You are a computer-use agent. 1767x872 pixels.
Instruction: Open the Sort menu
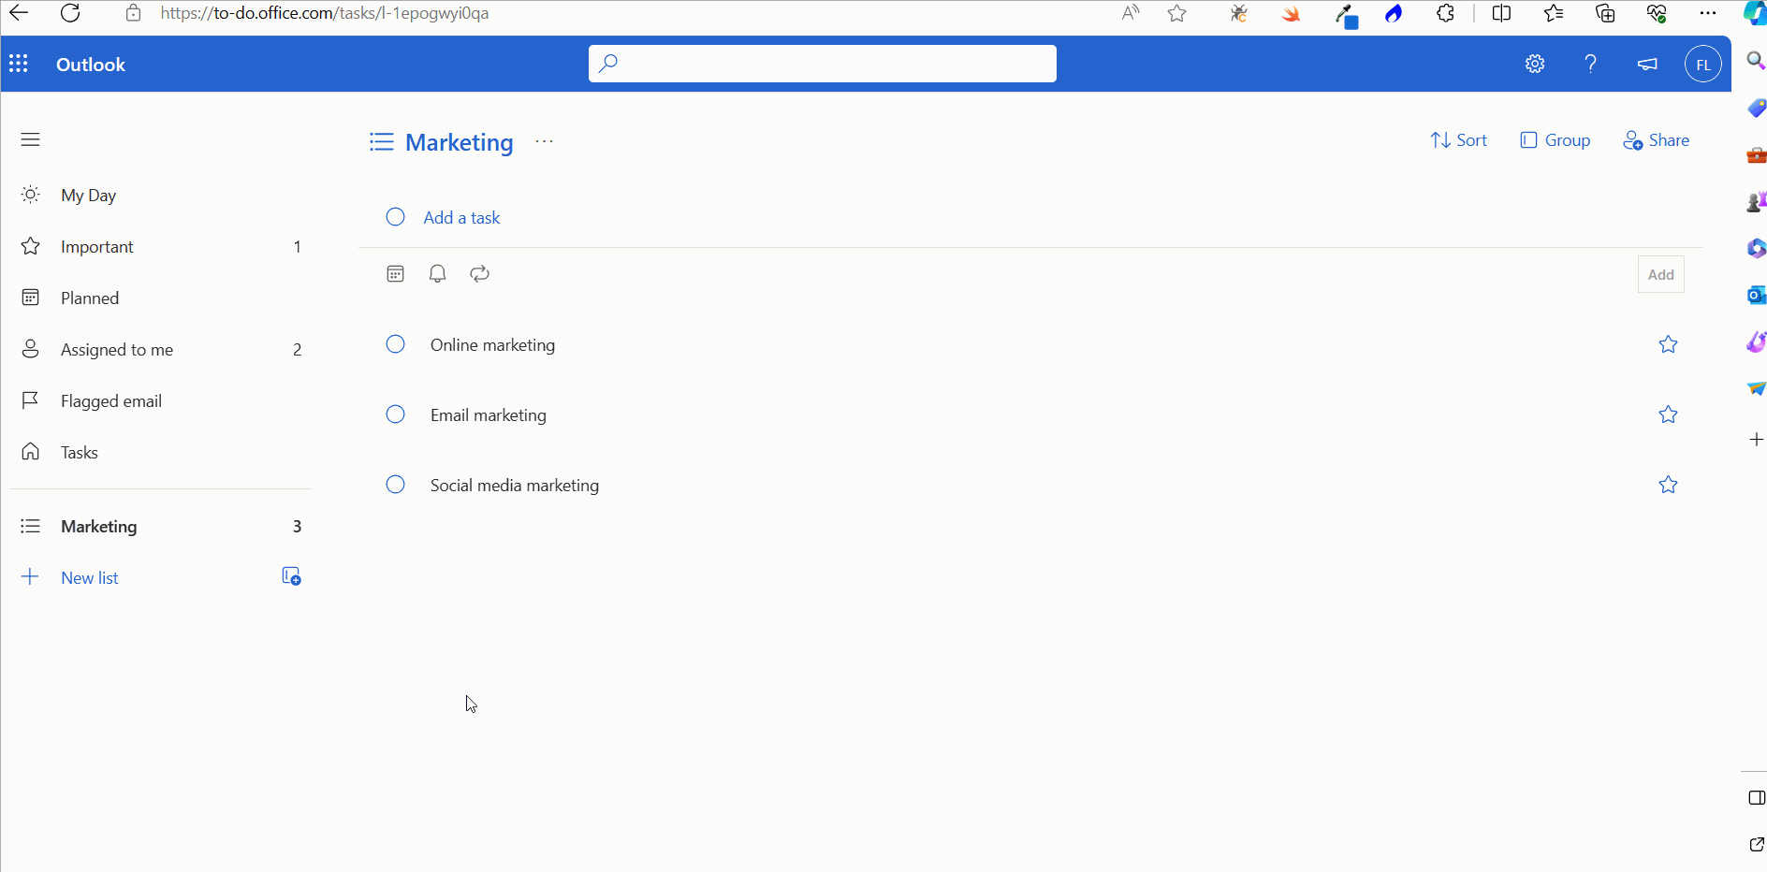point(1460,139)
